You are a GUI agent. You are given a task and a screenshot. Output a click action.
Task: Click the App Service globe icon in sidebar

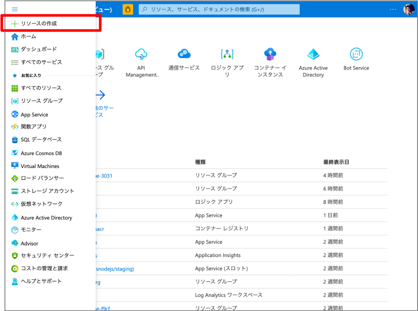click(x=15, y=114)
